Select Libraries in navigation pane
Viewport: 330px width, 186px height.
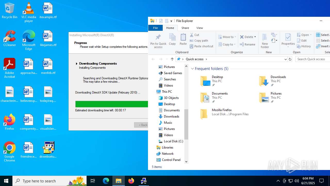point(167,148)
